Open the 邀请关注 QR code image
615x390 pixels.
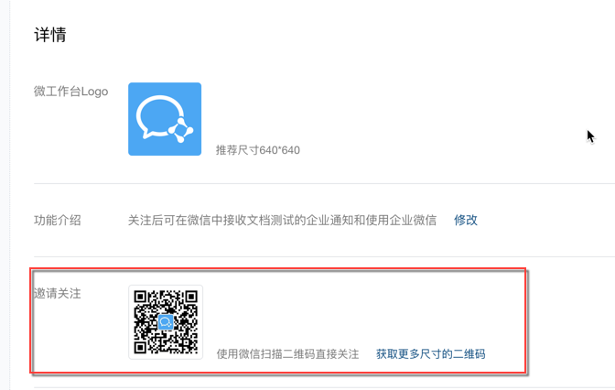pos(166,322)
